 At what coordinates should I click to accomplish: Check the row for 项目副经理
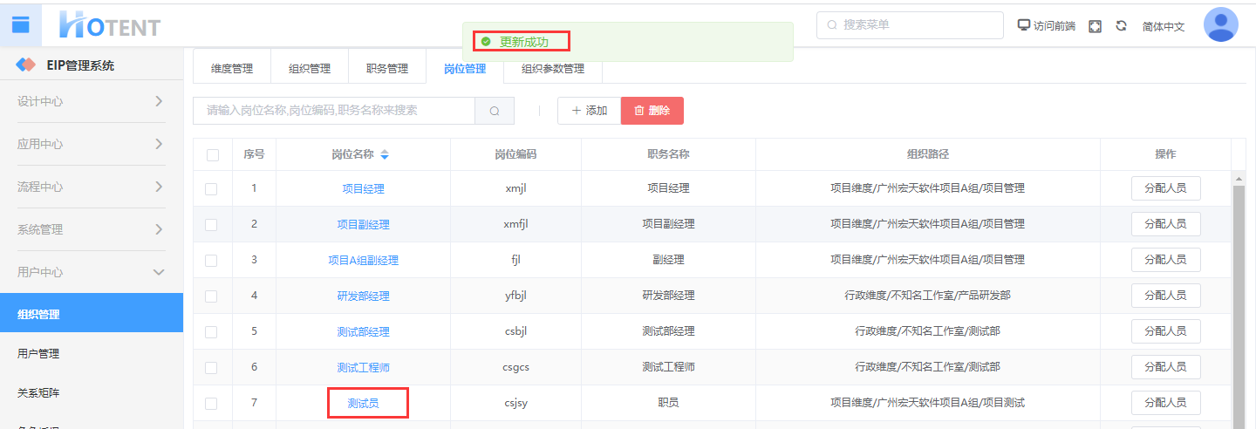[211, 224]
